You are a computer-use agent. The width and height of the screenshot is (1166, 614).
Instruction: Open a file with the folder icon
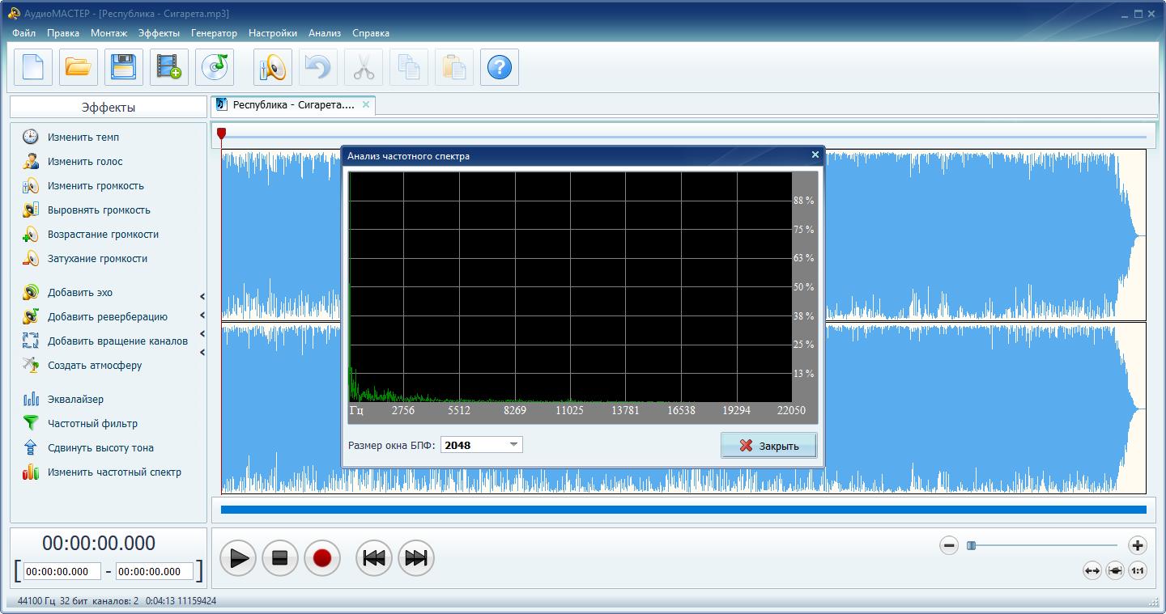coord(79,67)
